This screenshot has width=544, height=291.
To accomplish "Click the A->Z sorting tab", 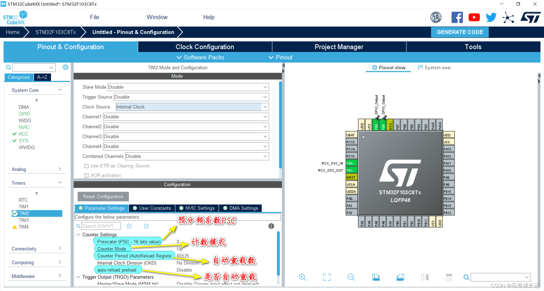I will coord(42,77).
